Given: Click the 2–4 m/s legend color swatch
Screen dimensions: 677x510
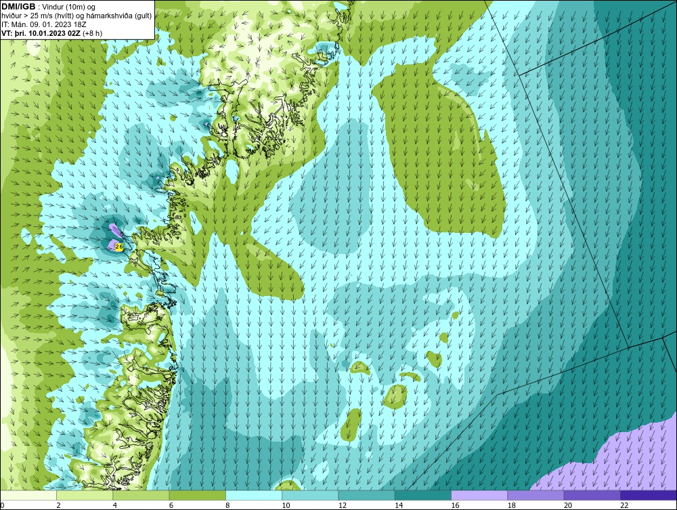Looking at the screenshot, I should pyautogui.click(x=85, y=495).
